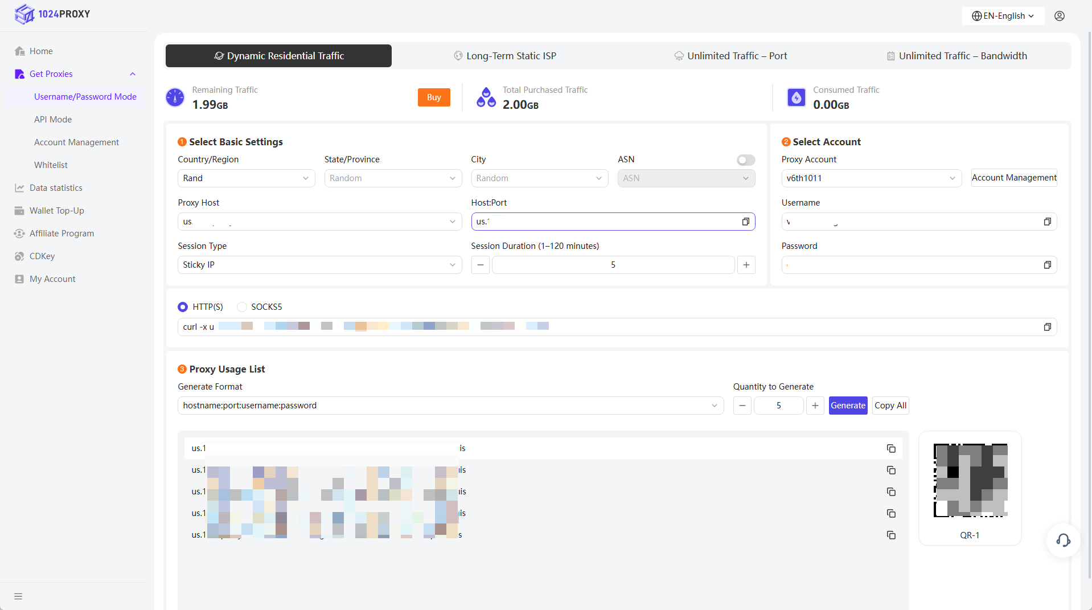Expand the Session Type dropdown
1092x610 pixels.
(x=319, y=265)
